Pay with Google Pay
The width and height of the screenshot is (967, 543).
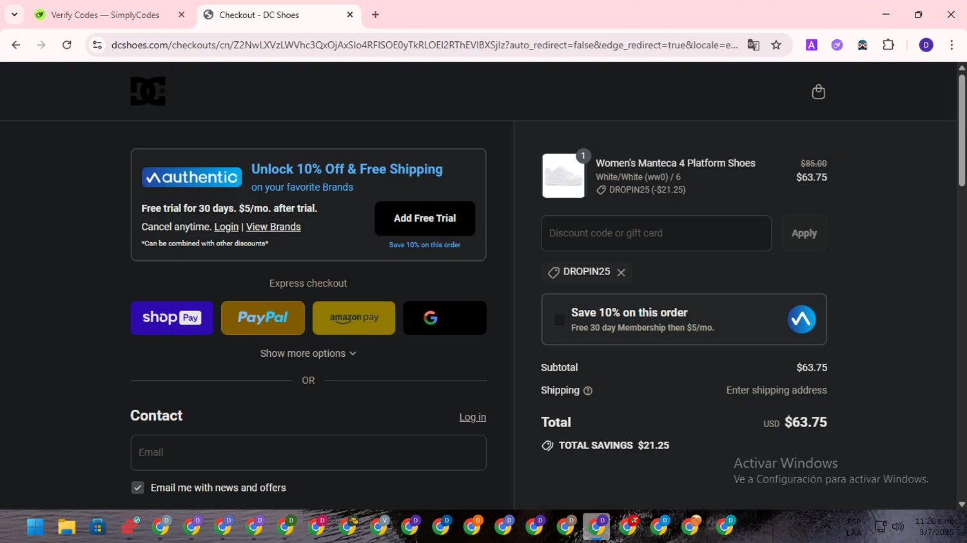point(445,318)
